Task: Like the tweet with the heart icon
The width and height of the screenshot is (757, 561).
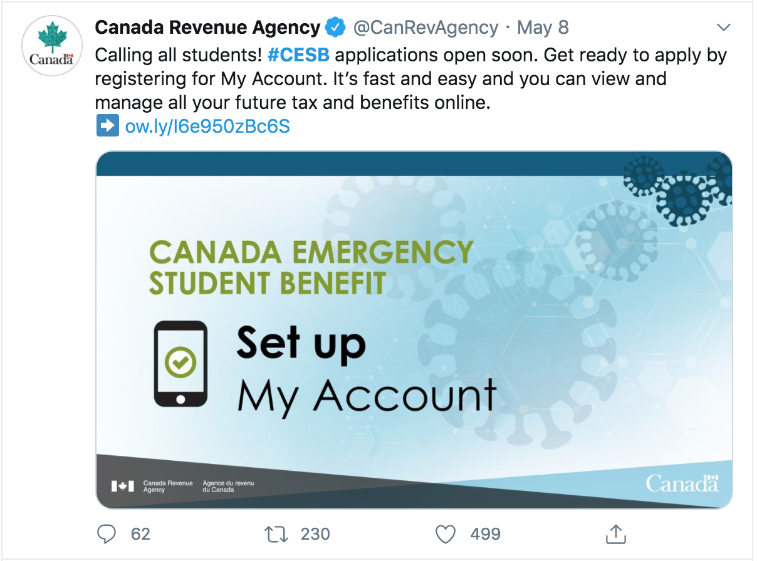Action: pos(445,533)
